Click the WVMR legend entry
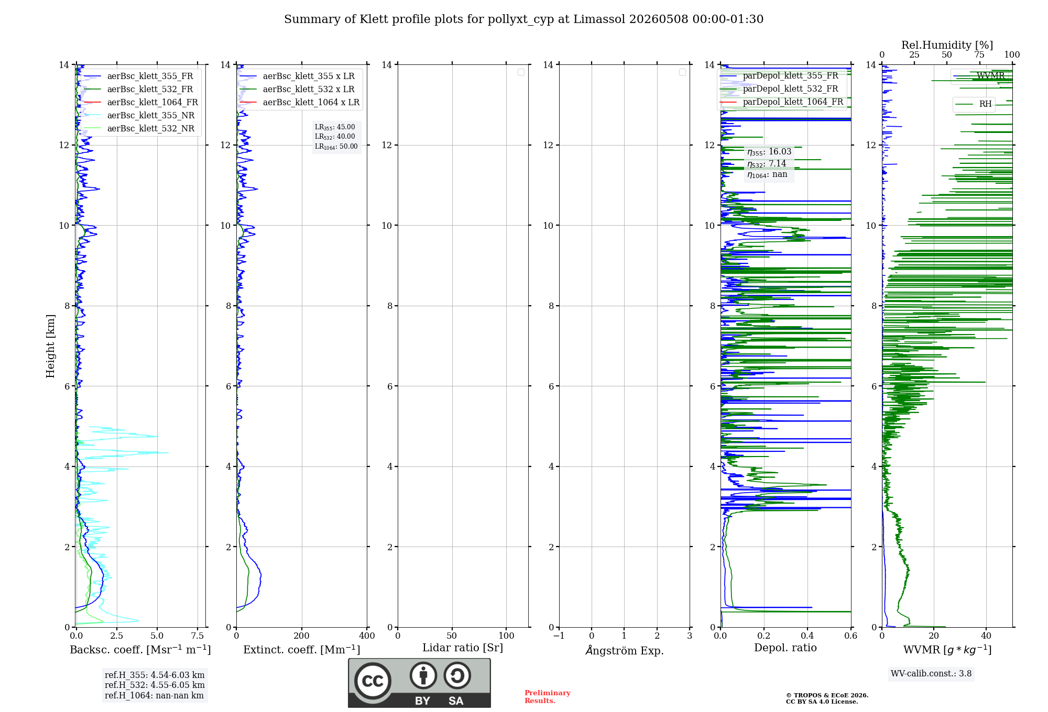 pos(980,76)
